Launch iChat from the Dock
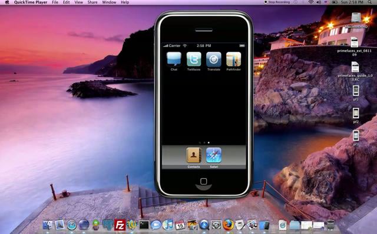377x234 pixels. coord(156,225)
